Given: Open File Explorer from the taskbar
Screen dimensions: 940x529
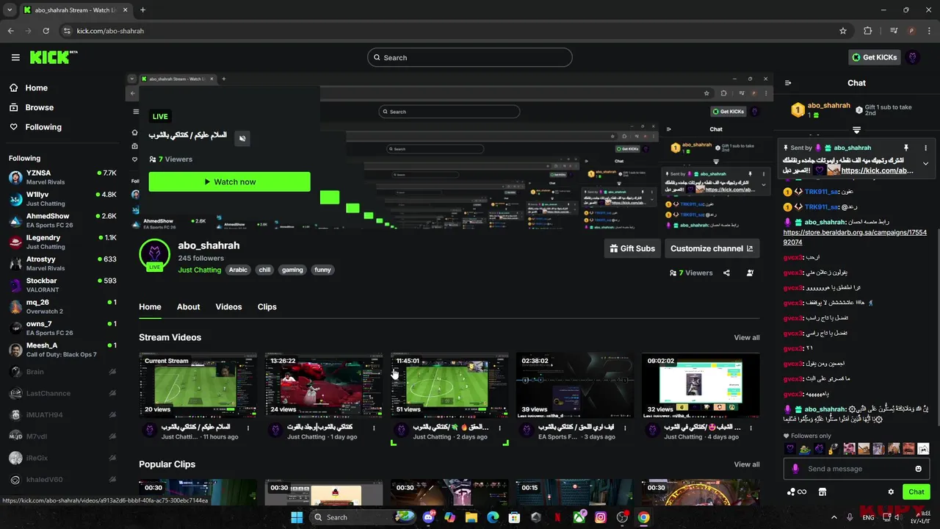Looking at the screenshot, I should (471, 517).
